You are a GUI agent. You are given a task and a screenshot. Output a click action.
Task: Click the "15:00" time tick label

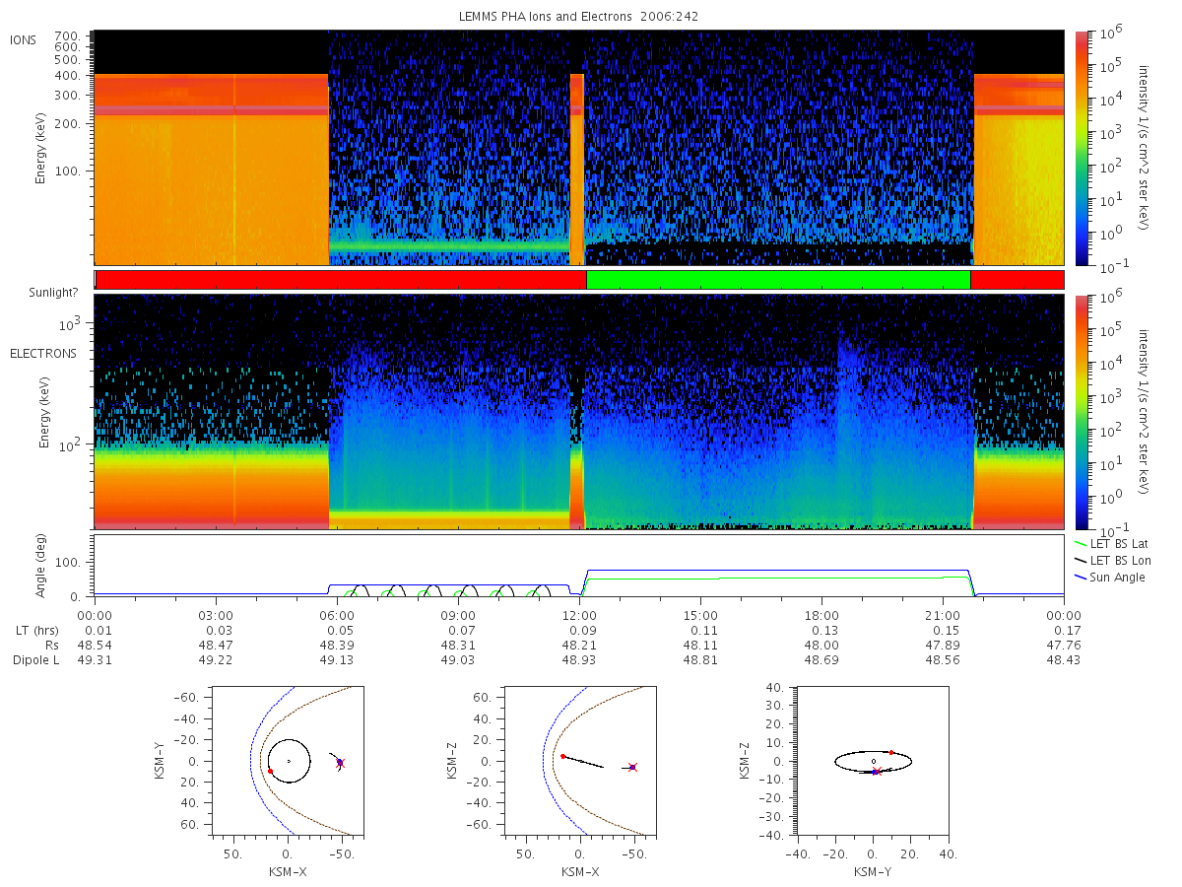click(x=700, y=615)
